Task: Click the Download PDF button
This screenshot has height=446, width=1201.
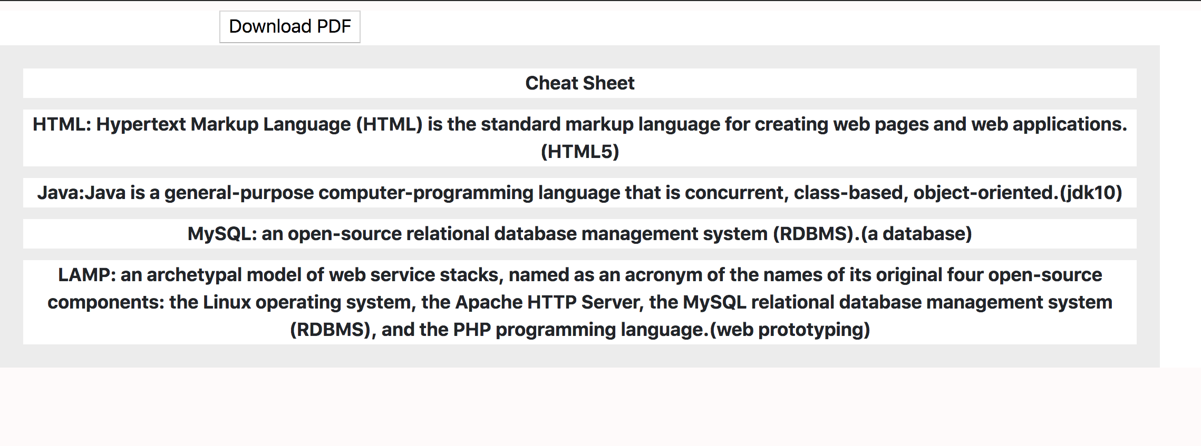Action: tap(290, 26)
